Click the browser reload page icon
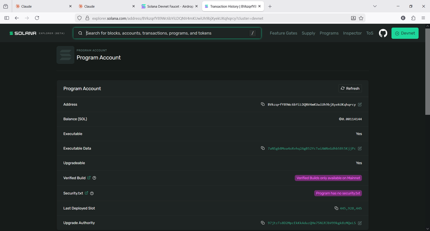The height and width of the screenshot is (231, 430). click(37, 18)
